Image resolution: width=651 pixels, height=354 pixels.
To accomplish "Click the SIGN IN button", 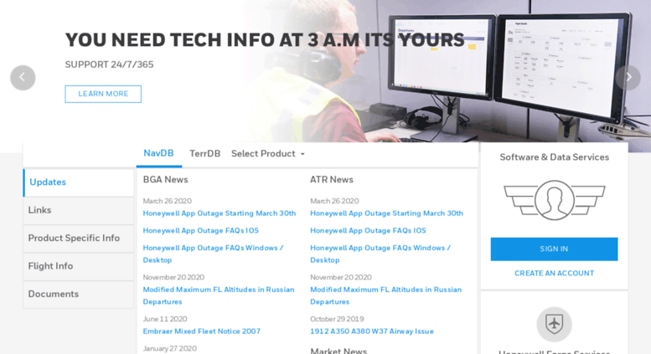I will coord(554,249).
